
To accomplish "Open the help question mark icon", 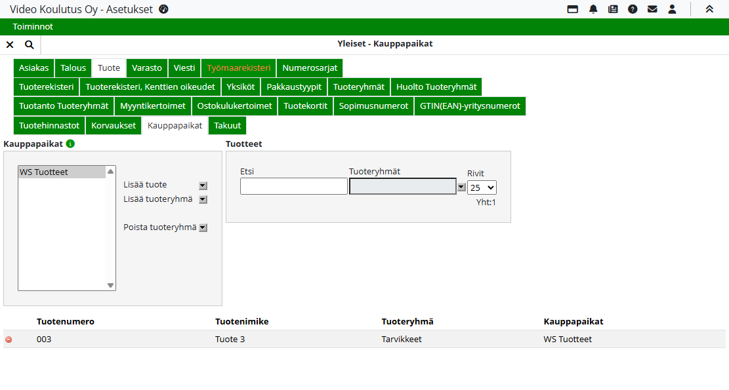I will tap(633, 9).
